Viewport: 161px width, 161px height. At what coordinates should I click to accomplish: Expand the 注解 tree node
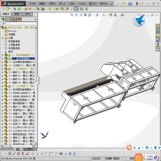point(2,38)
